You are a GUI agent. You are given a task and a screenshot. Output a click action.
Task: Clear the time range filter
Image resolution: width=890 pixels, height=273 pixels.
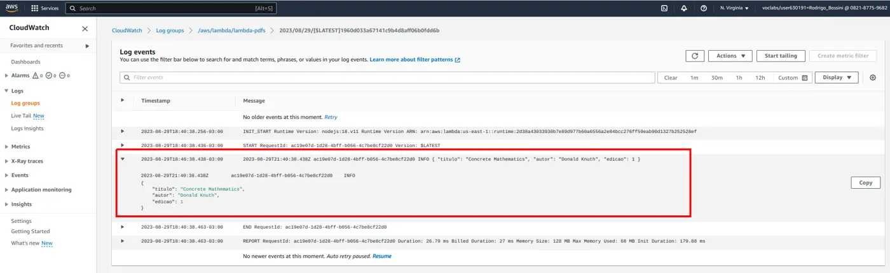tap(671, 77)
